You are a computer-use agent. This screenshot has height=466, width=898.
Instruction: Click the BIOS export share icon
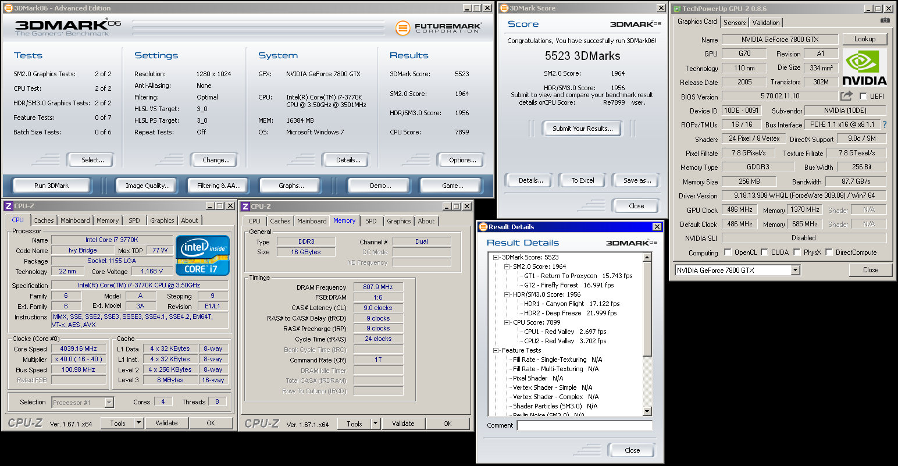point(846,96)
